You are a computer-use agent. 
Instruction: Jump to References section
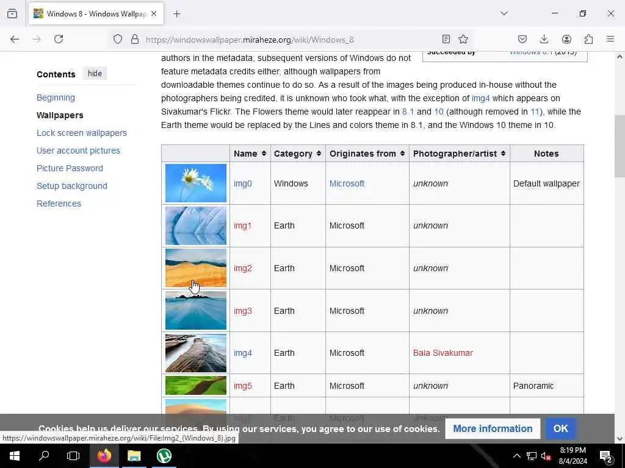click(59, 204)
